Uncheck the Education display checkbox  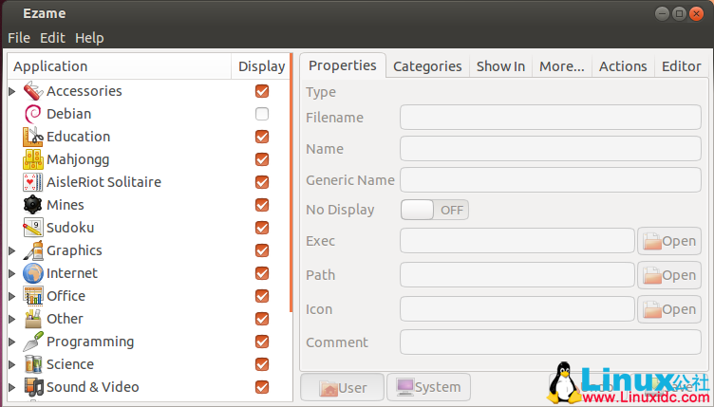pos(261,137)
